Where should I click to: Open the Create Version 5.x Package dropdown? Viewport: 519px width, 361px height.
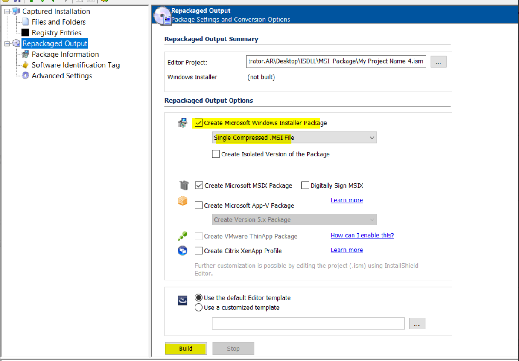[294, 220]
